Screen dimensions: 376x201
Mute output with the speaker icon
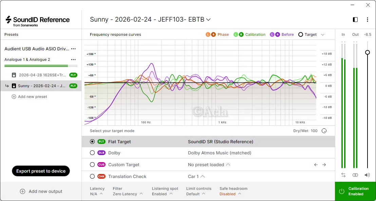coord(367,175)
